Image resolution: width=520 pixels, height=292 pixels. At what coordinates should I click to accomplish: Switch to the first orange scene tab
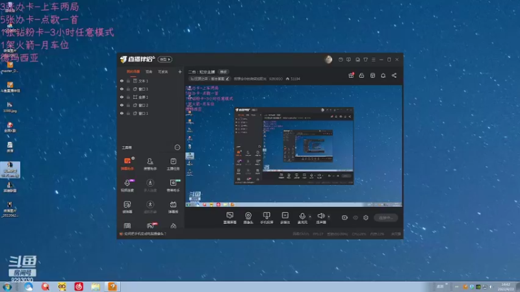point(133,71)
